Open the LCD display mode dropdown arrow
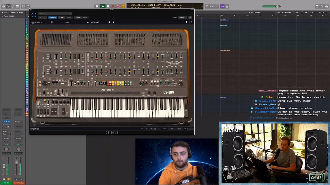Image resolution: width=330 pixels, height=185 pixels. [x=203, y=6]
